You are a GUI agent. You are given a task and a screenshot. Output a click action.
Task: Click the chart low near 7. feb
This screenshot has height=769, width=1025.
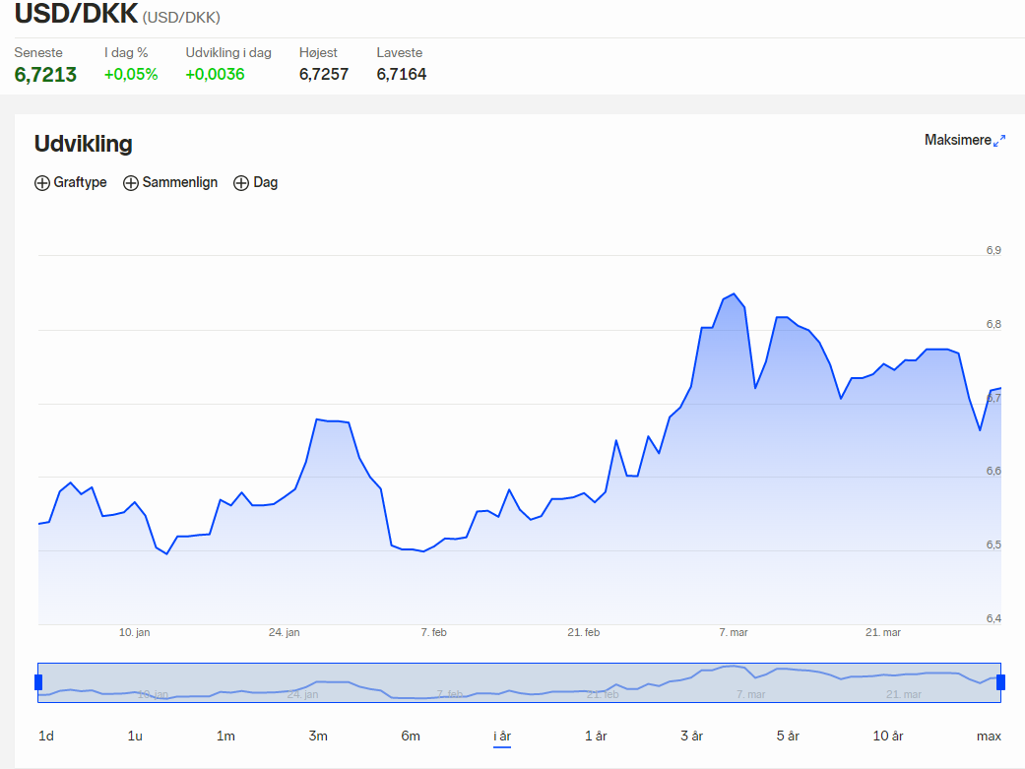pos(423,551)
